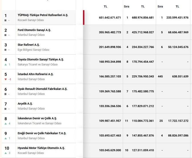Open the Ford Otomotiv Sanayi A.Ş. entry
The image size is (192, 158).
(x=34, y=30)
